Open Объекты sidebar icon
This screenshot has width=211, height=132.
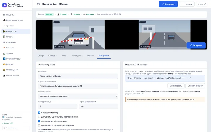tap(4, 15)
